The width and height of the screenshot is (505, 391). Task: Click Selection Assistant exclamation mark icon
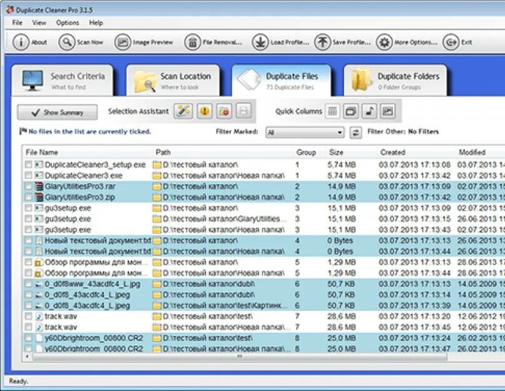(205, 111)
